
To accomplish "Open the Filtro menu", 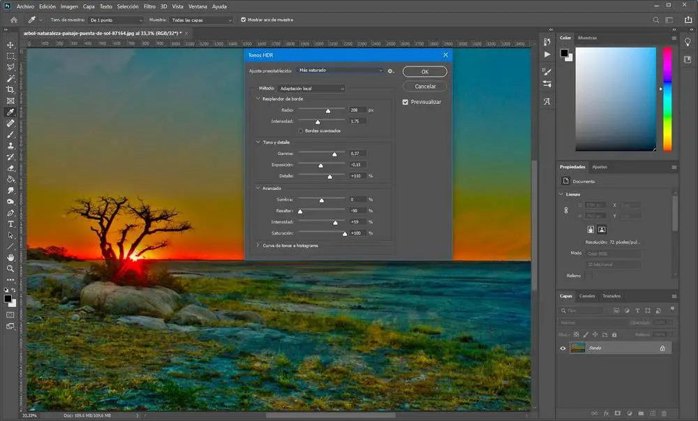I will (x=149, y=6).
